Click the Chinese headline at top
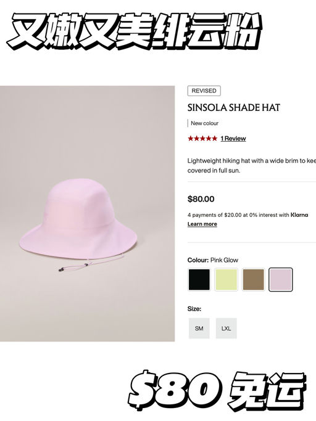This screenshot has width=316, height=421. pos(135,31)
